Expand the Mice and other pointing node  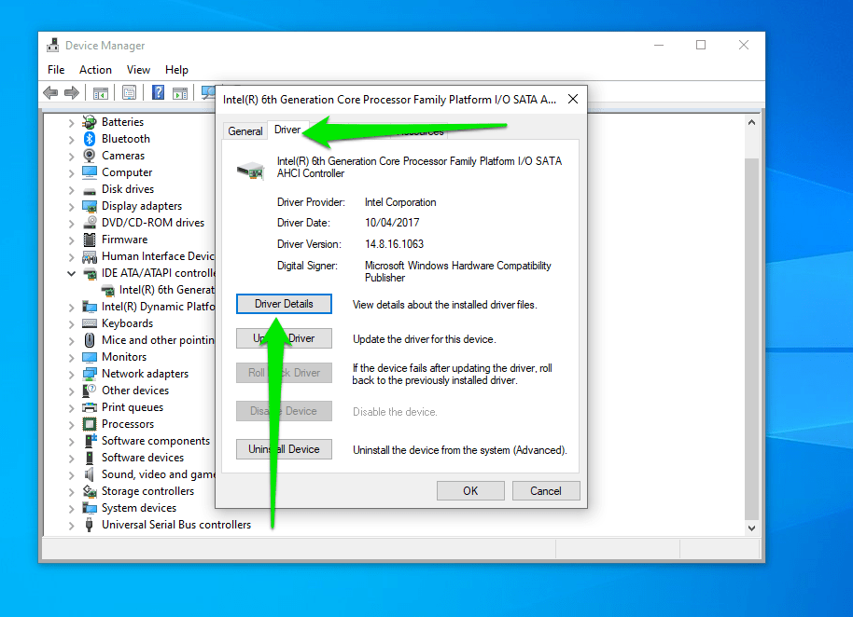[71, 341]
